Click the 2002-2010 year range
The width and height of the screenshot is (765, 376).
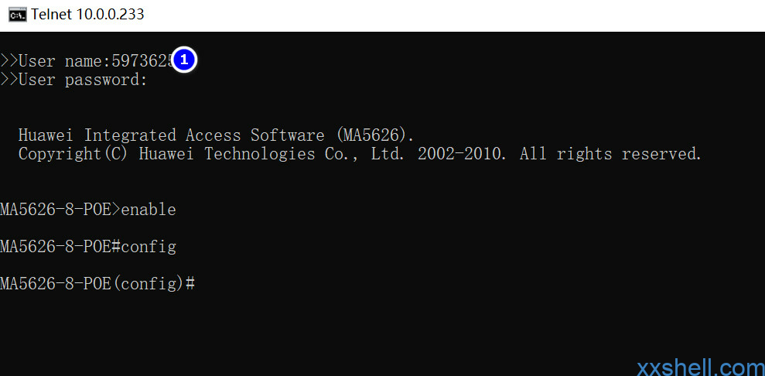pyautogui.click(x=462, y=154)
